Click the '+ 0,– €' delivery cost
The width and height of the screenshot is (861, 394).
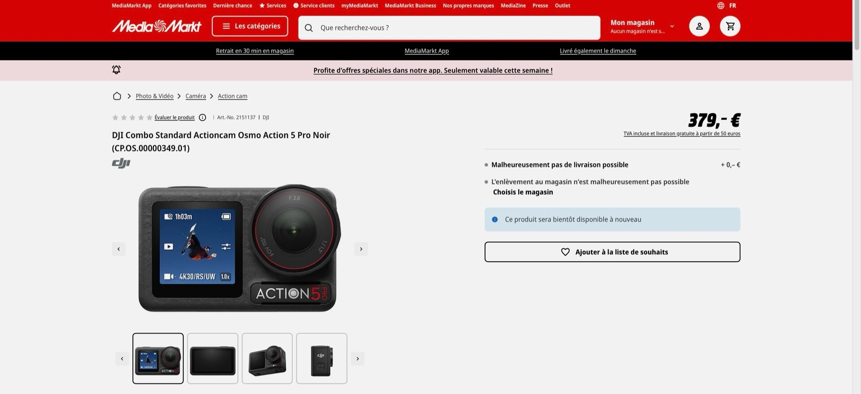click(x=731, y=165)
